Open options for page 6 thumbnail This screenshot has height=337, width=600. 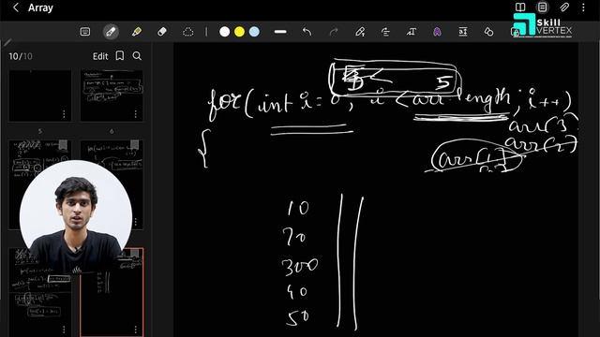pos(135,222)
